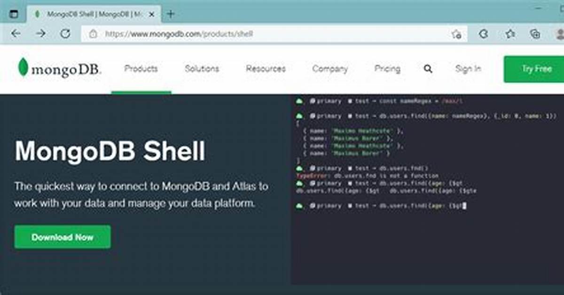The width and height of the screenshot is (564, 295).
Task: Click the MongoDB logo
Action: click(x=59, y=69)
